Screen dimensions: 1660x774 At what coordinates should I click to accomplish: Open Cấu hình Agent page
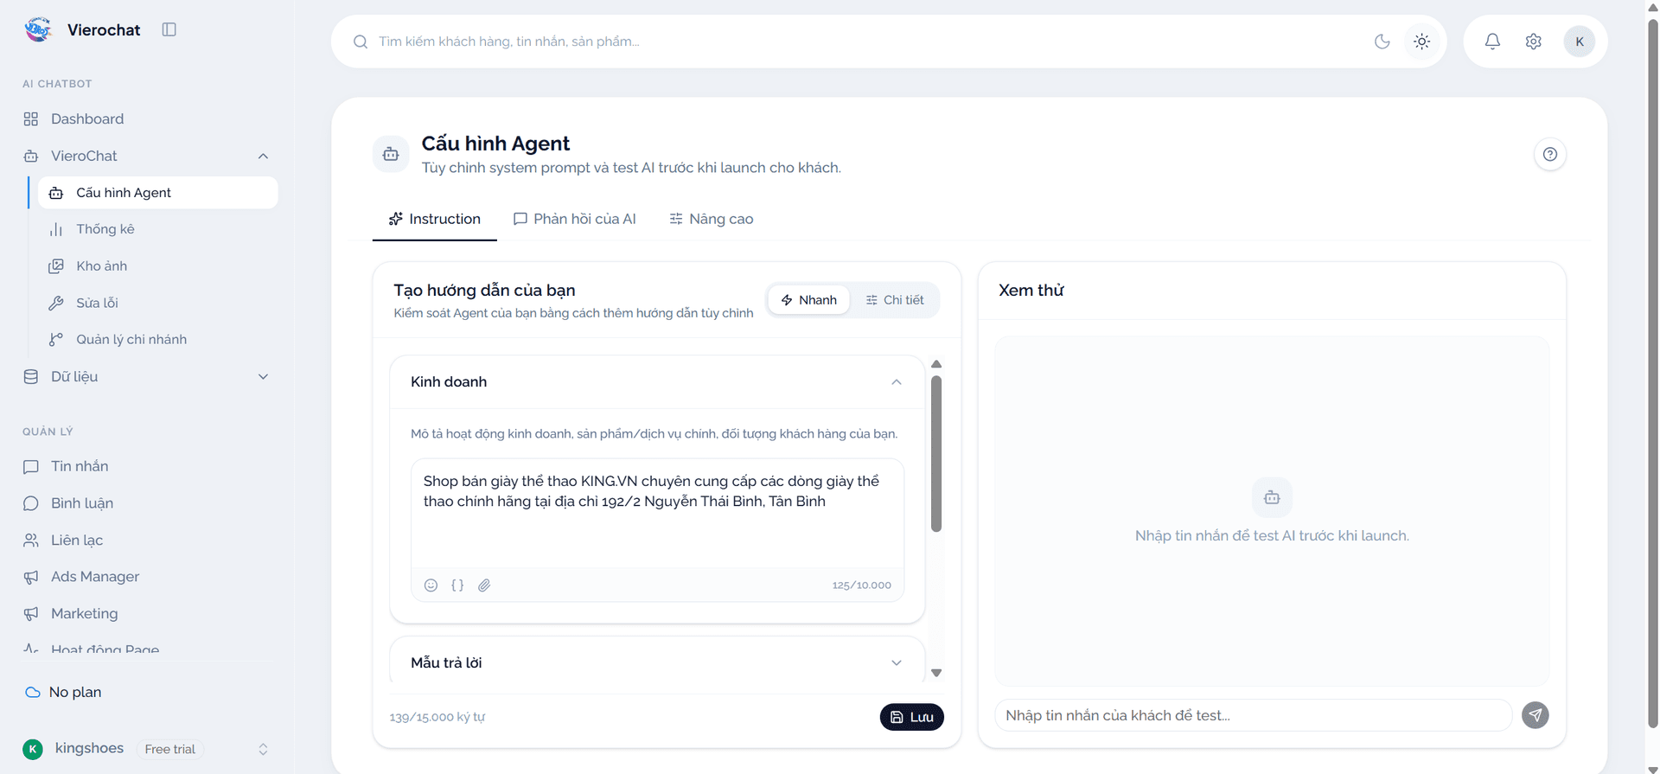pos(157,193)
